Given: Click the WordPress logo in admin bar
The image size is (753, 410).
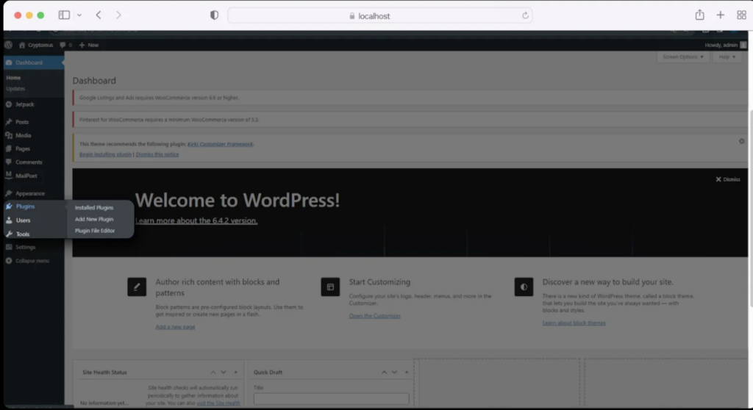Looking at the screenshot, I should coord(8,45).
